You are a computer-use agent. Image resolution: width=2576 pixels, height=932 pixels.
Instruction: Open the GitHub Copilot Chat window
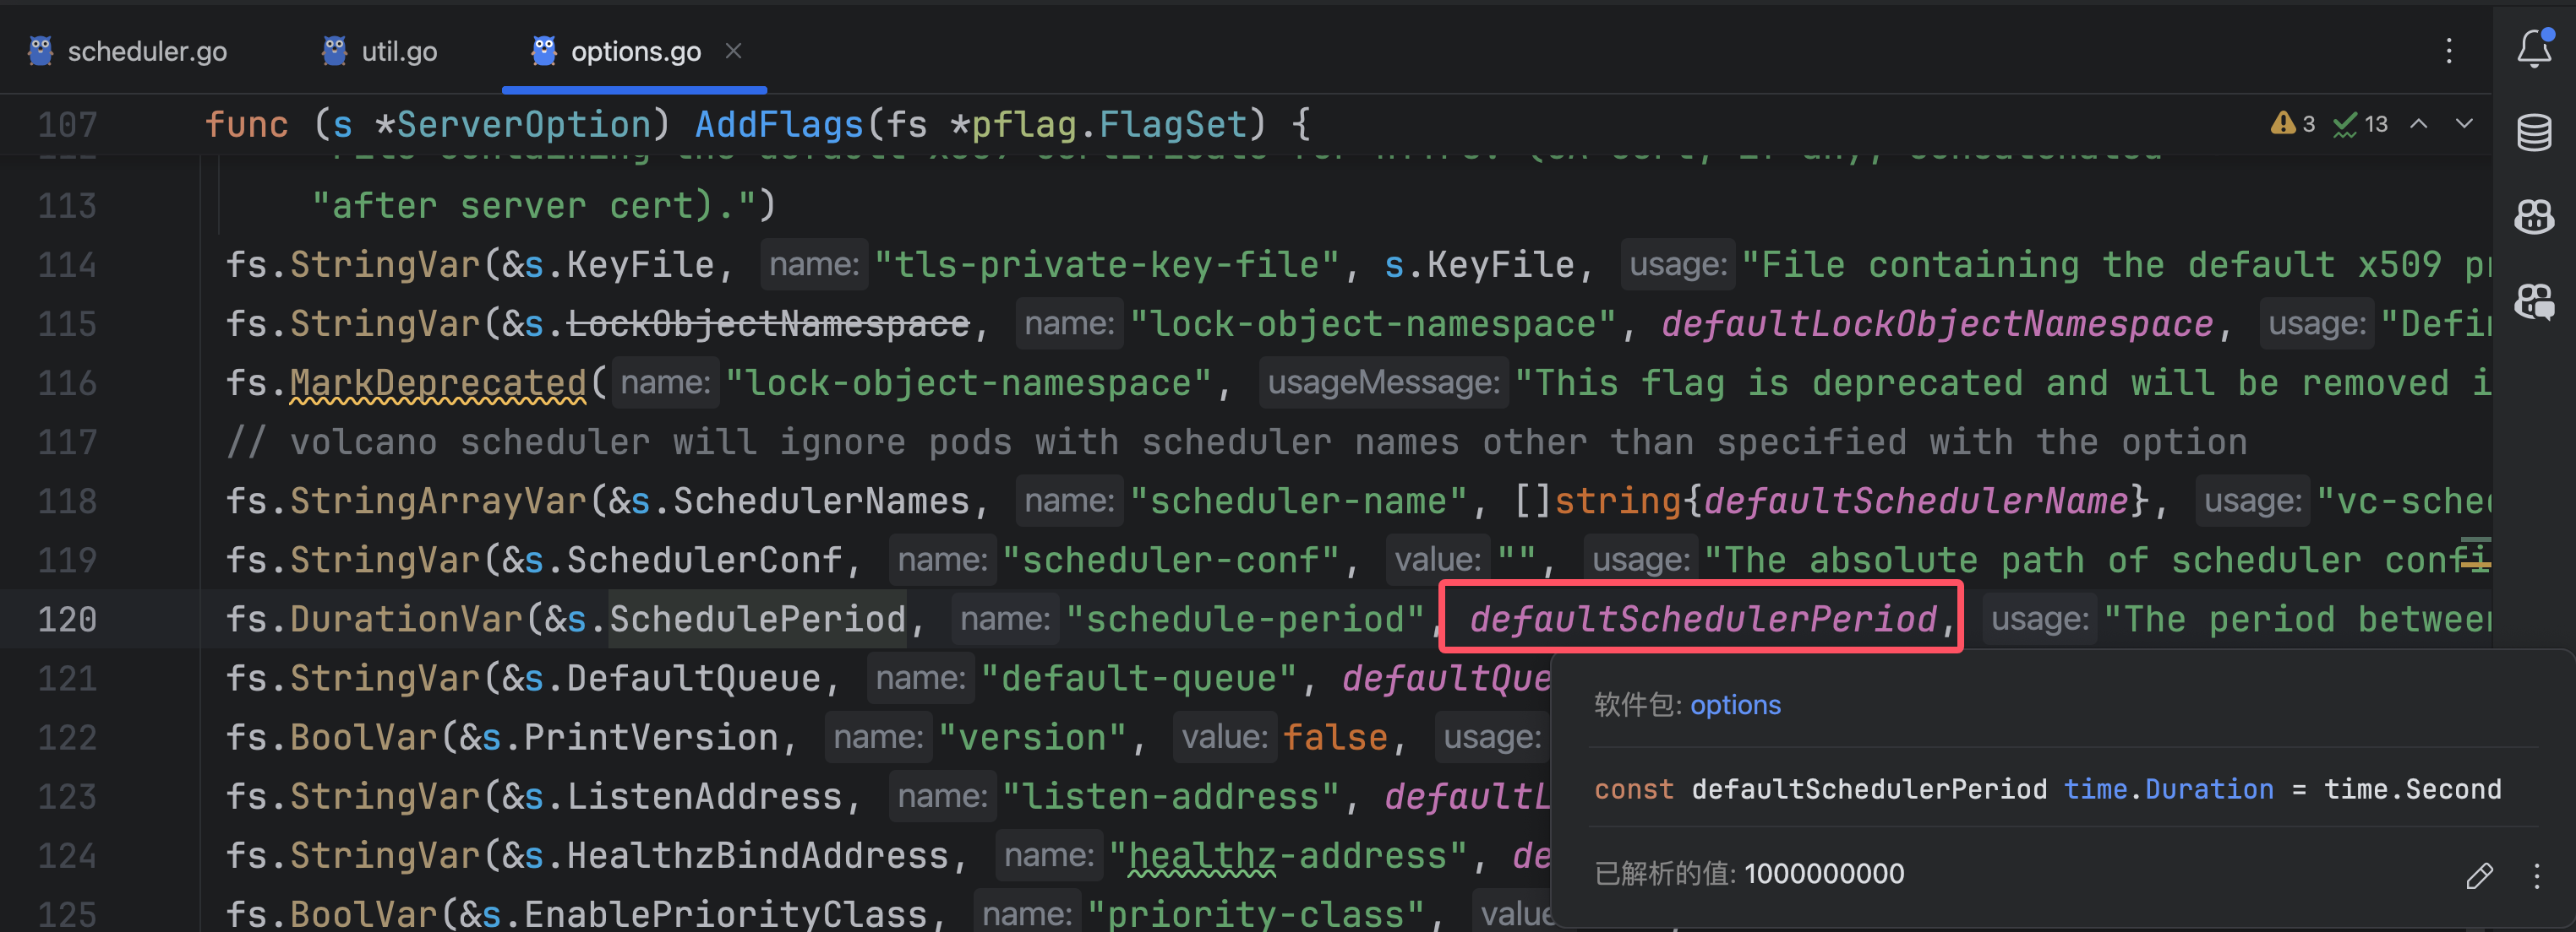2533,301
